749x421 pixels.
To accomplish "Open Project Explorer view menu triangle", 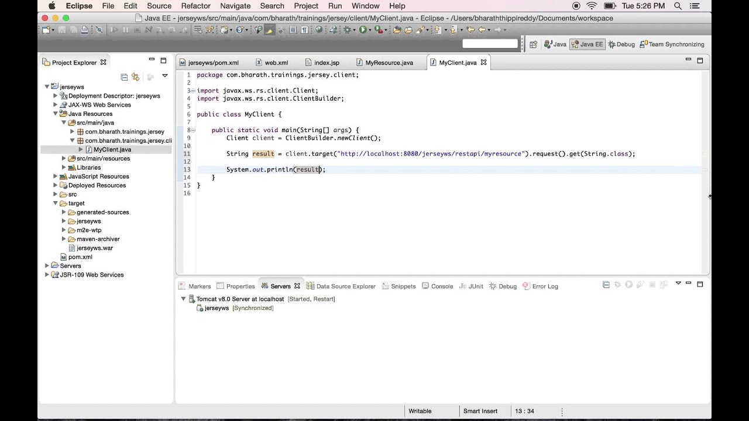I will pyautogui.click(x=165, y=75).
